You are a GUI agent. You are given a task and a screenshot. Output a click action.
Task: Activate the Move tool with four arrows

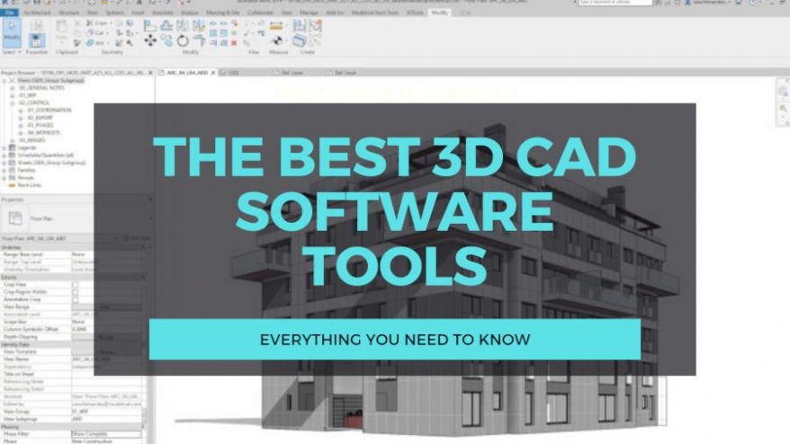pyautogui.click(x=150, y=40)
